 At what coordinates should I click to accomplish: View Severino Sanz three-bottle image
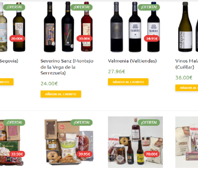pyautogui.click(x=68, y=27)
